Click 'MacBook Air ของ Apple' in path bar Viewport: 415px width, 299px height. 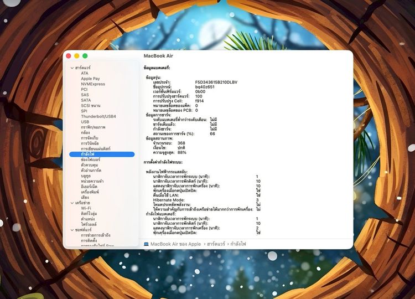coord(175,244)
